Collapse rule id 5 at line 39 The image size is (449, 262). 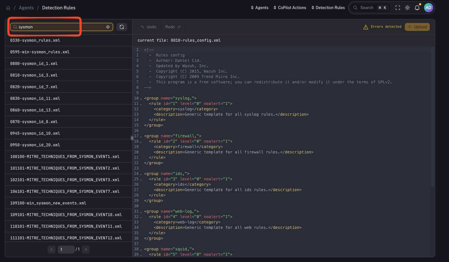[141, 255]
